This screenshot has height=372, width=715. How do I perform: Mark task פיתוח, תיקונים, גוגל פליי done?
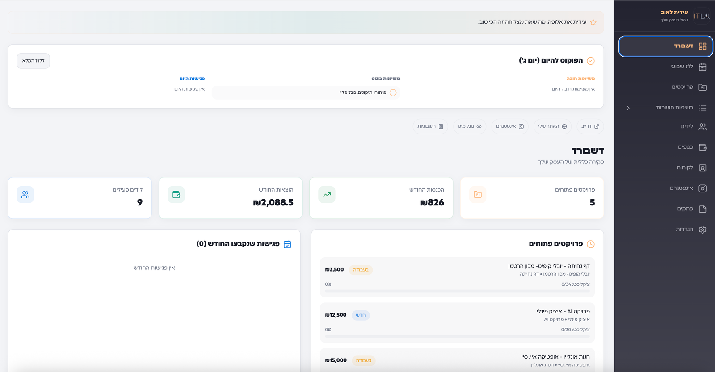pyautogui.click(x=393, y=93)
